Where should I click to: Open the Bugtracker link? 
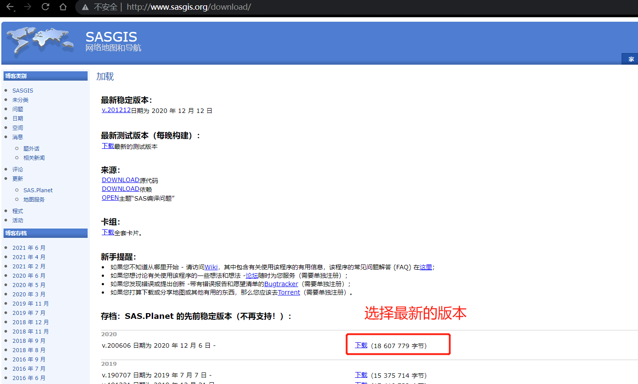click(x=281, y=283)
